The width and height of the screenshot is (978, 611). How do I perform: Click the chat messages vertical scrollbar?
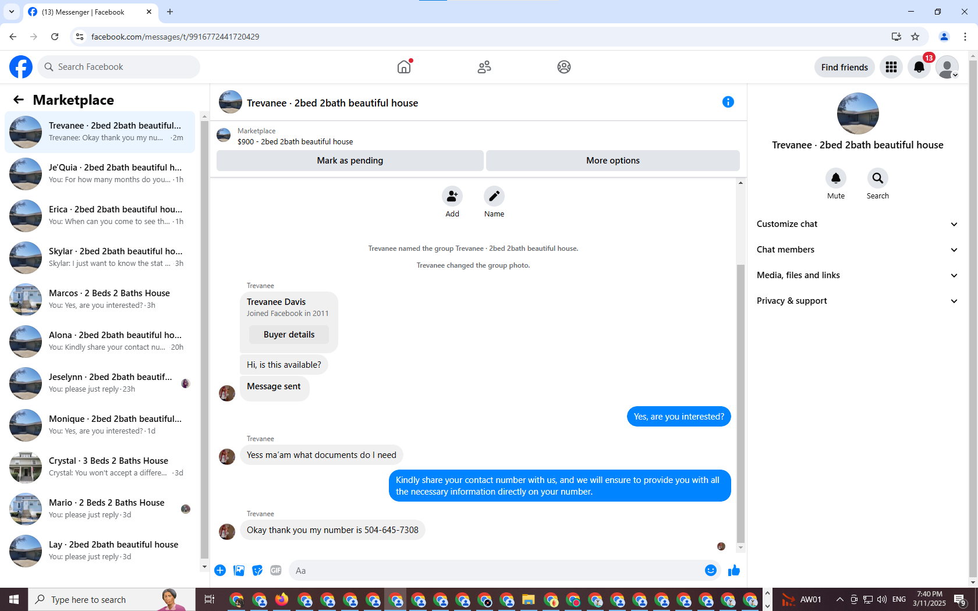coord(740,403)
